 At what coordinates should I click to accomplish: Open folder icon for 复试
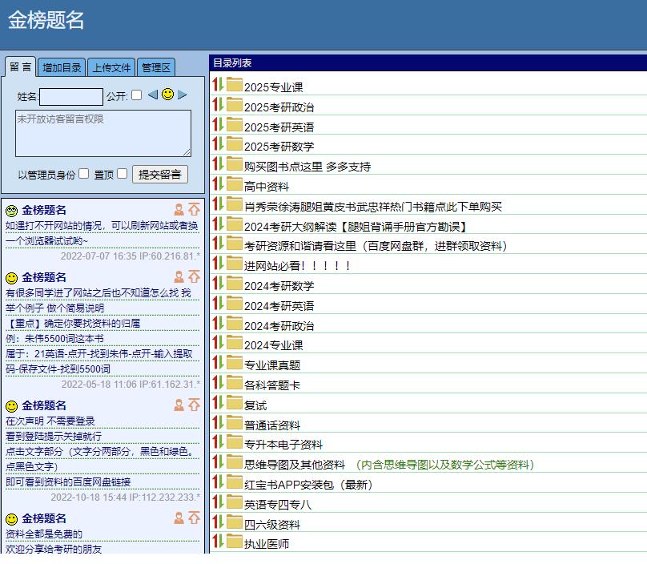tap(234, 402)
